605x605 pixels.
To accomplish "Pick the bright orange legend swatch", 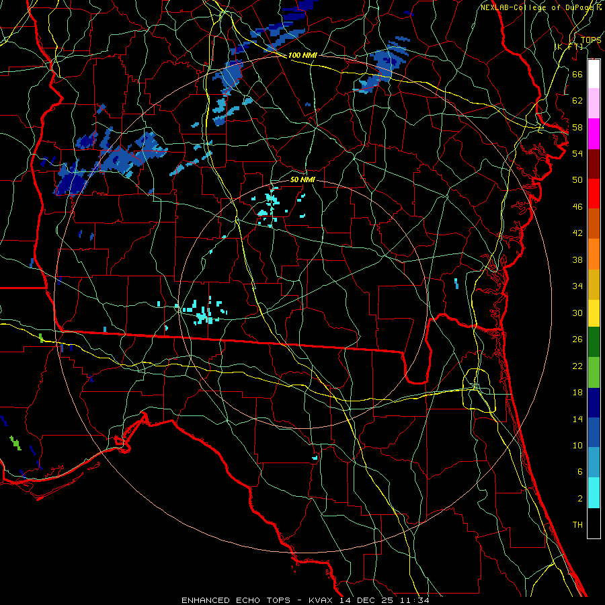I will [x=594, y=254].
